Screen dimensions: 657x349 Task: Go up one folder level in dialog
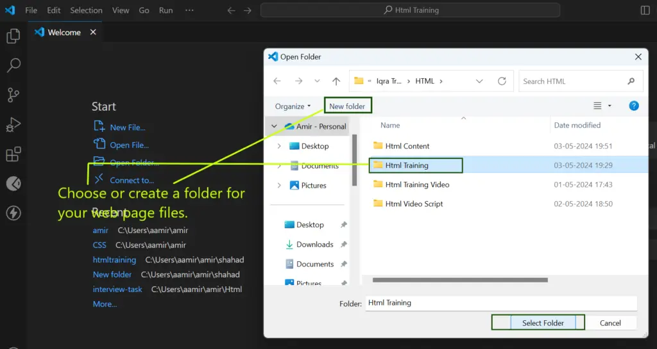pyautogui.click(x=336, y=81)
